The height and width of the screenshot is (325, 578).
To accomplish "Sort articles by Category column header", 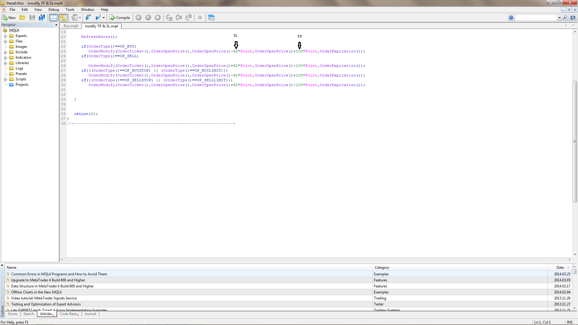I will click(460, 268).
